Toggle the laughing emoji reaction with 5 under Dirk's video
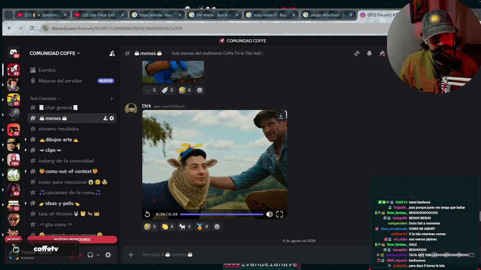 (x=150, y=226)
